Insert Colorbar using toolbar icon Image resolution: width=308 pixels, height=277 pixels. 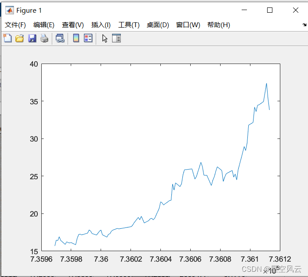(76, 38)
